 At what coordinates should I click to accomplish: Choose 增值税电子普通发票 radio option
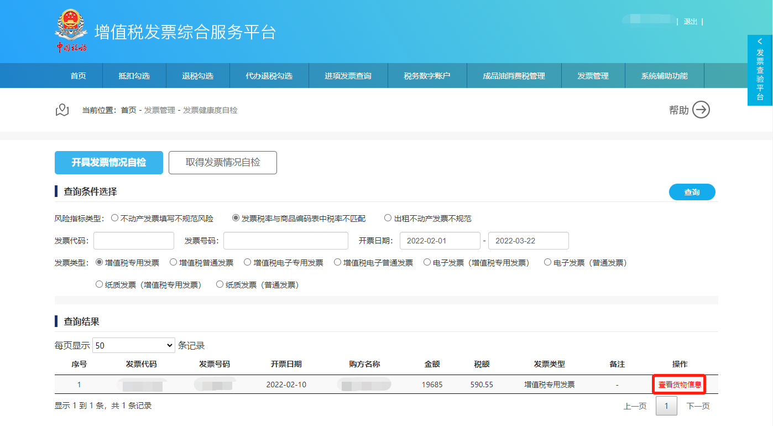pos(337,262)
